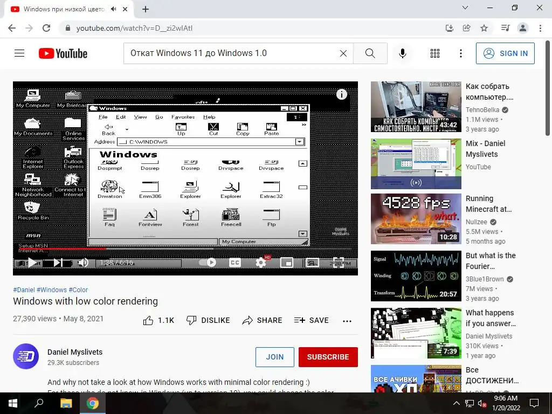This screenshot has width=552, height=414.
Task: Play the video
Action: click(32, 263)
